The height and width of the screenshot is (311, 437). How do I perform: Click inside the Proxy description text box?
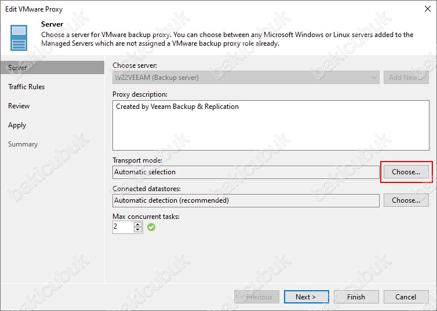(271, 125)
